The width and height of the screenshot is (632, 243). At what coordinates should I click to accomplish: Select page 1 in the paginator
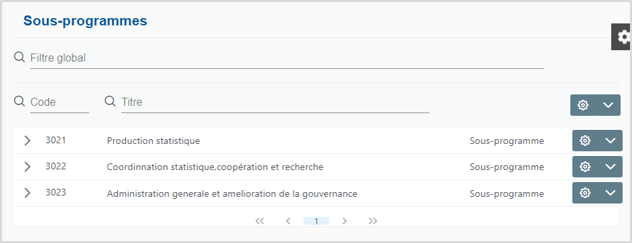[316, 221]
